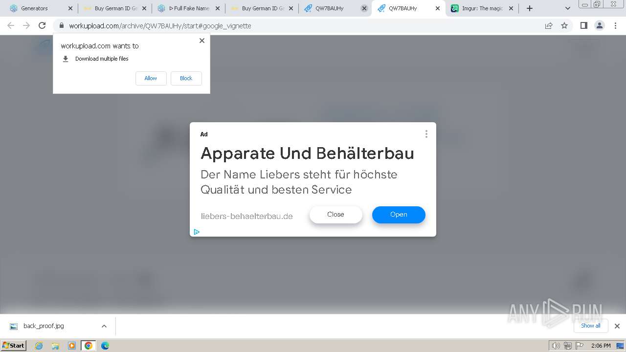Open Windows Media Player from taskbar
Screen dimensions: 626x352
[x=72, y=346]
